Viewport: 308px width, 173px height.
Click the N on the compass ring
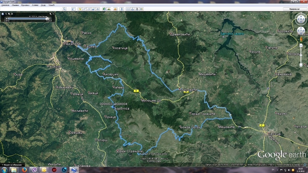[x=301, y=13]
